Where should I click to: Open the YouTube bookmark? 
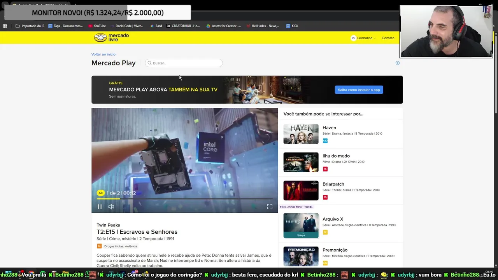[97, 26]
